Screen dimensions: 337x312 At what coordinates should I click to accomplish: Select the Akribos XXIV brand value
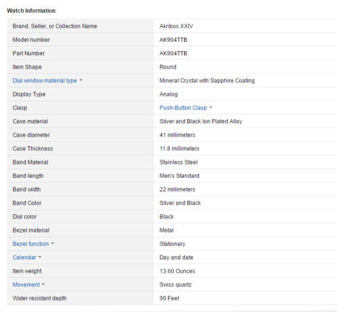coord(176,26)
